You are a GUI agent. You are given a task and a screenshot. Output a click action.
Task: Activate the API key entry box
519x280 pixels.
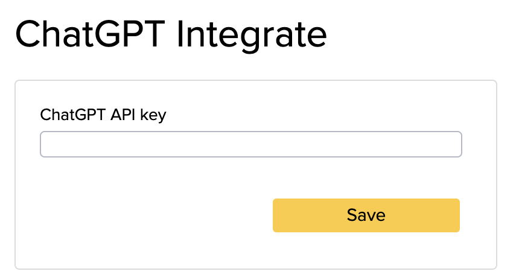pyautogui.click(x=250, y=145)
